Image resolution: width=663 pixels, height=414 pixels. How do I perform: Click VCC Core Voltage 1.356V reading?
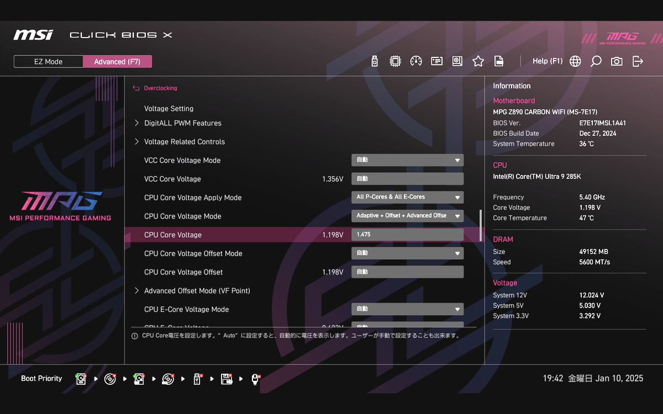[x=333, y=179]
